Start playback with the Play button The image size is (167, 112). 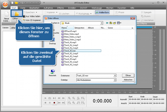[x=45, y=98]
